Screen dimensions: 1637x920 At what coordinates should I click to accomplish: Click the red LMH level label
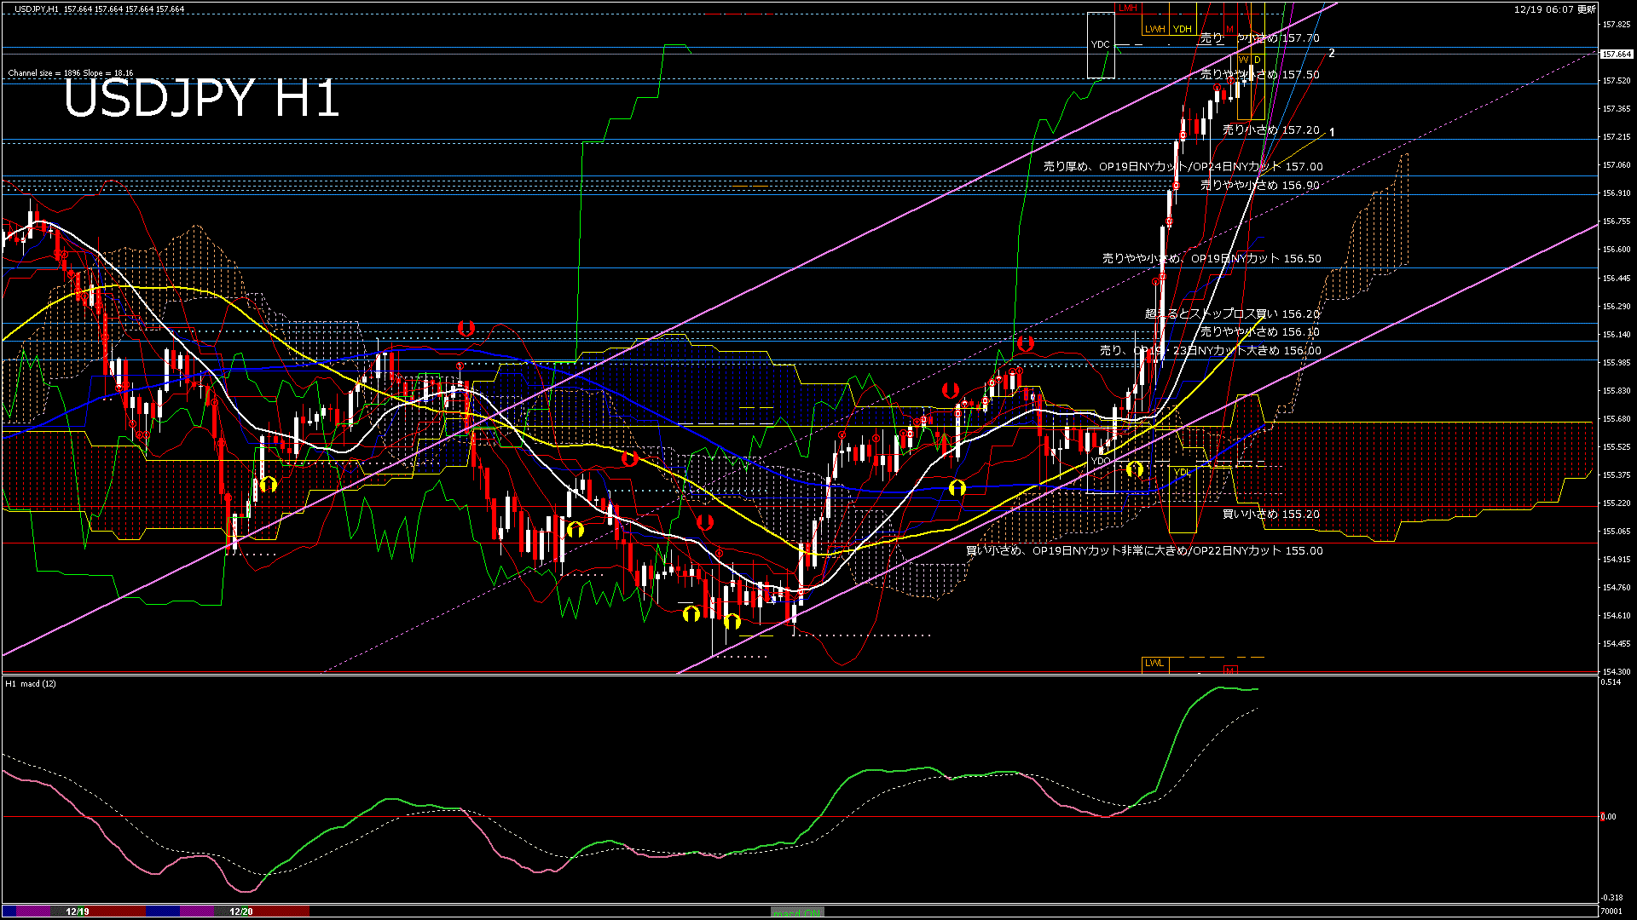click(x=1127, y=8)
